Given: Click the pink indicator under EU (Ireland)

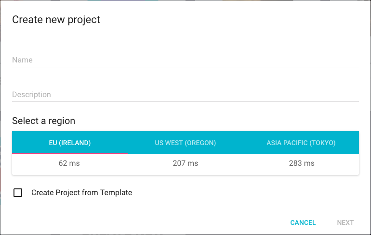Looking at the screenshot, I should tap(70, 154).
